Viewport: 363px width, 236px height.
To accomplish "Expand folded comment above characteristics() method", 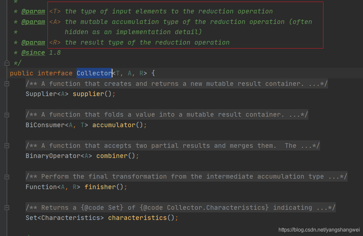I will (7, 207).
